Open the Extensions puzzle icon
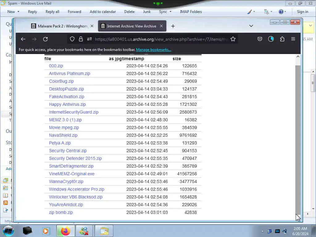Image resolution: width=316 pixels, height=237 pixels. click(x=282, y=39)
